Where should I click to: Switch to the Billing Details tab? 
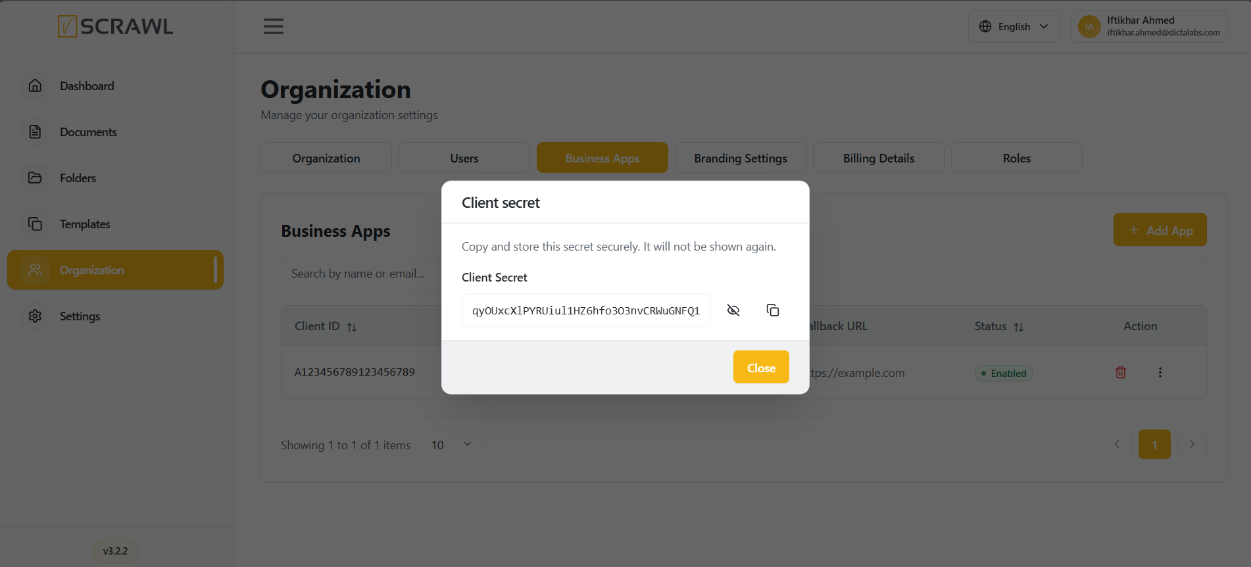point(879,158)
